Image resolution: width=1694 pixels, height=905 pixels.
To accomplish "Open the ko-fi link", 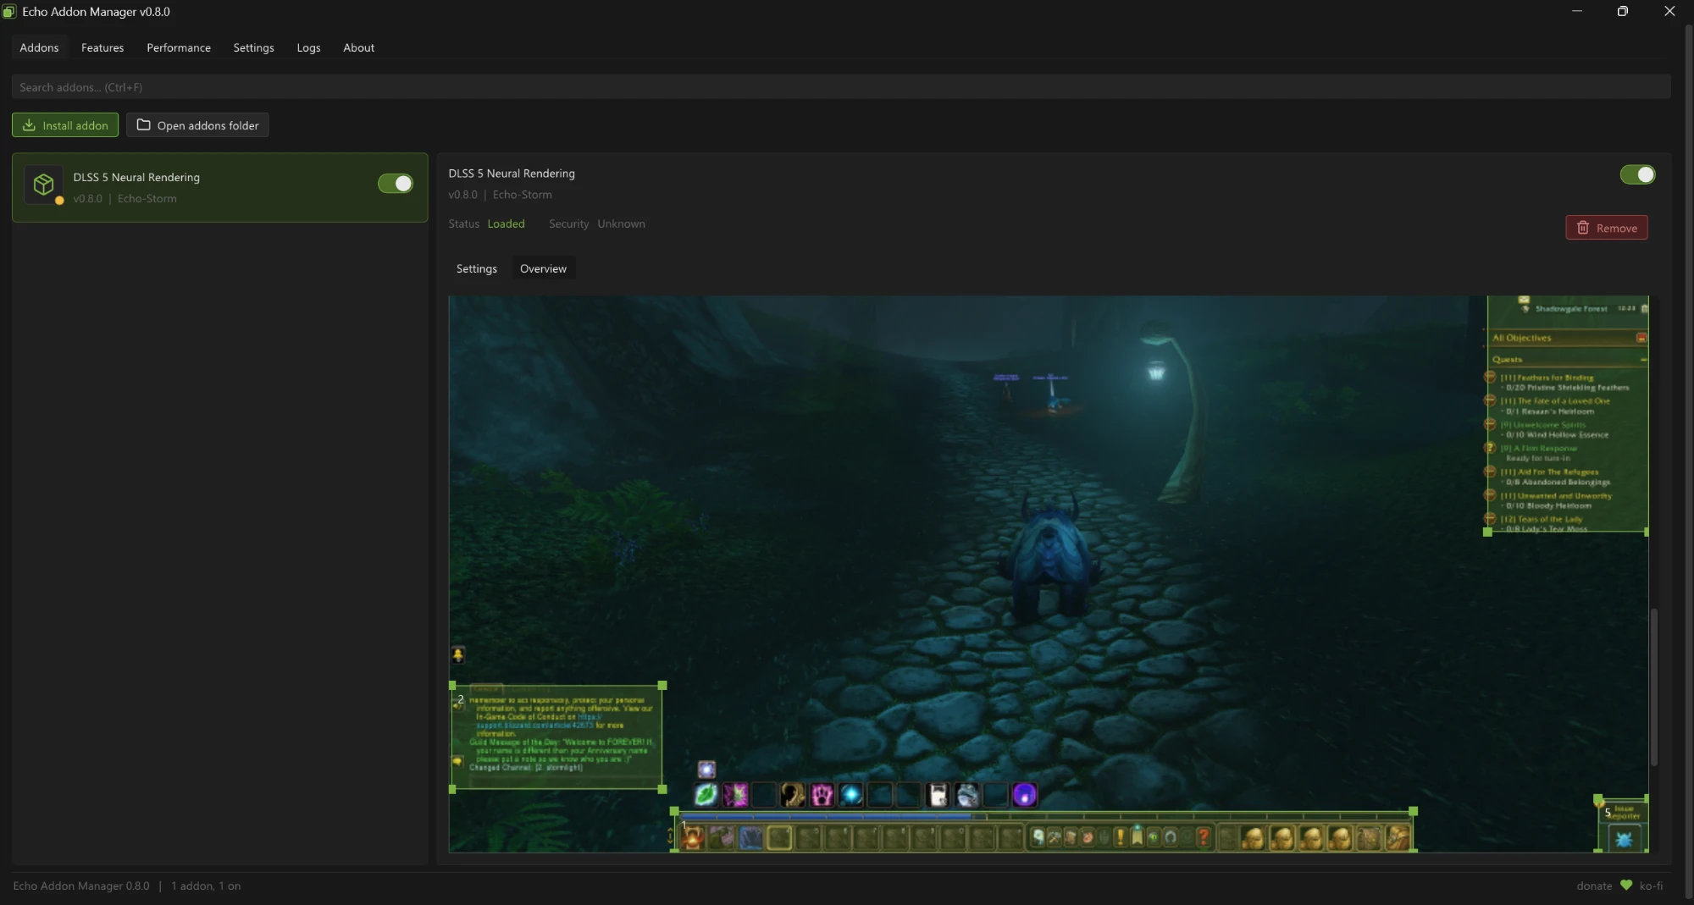I will coord(1651,886).
